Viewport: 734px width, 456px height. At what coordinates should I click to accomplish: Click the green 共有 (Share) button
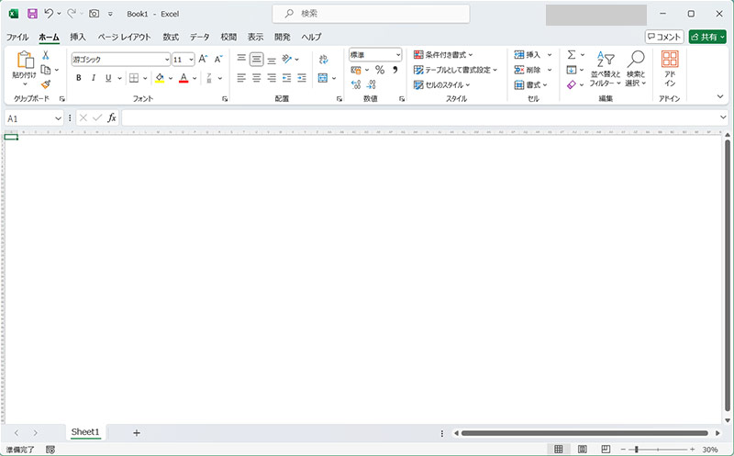click(x=707, y=37)
